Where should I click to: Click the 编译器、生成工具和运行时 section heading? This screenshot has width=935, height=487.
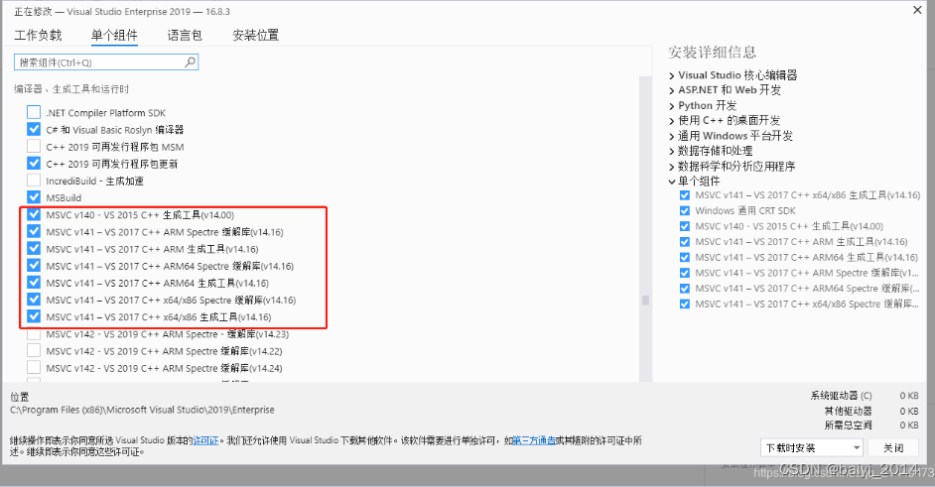(x=71, y=89)
